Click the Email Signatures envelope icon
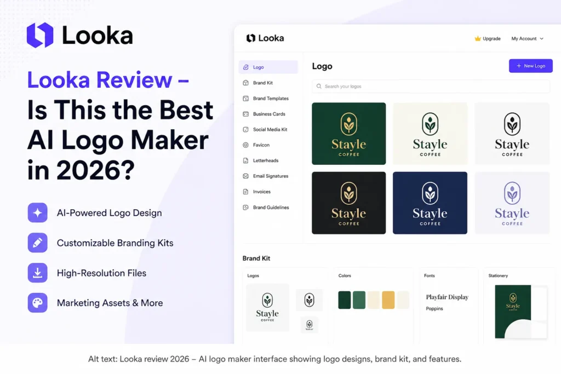Image resolution: width=561 pixels, height=374 pixels. (246, 176)
